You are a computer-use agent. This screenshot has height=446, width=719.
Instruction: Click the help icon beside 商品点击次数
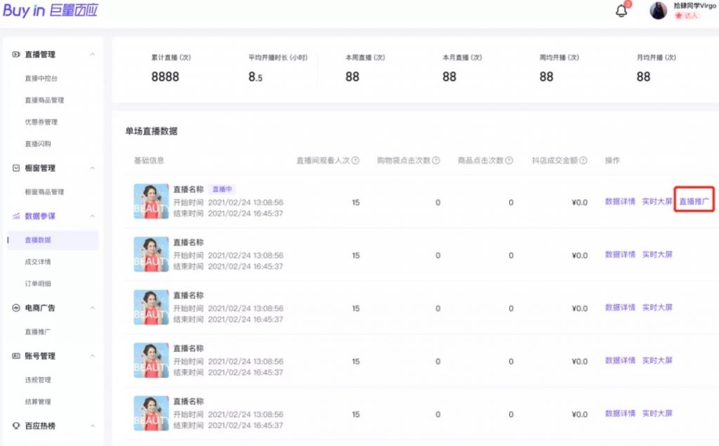[x=509, y=161]
